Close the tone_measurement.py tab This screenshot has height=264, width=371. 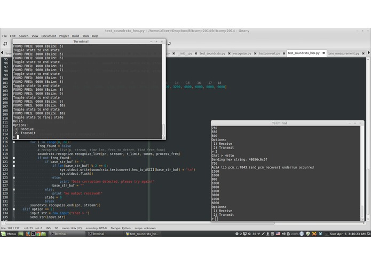pos(363,53)
